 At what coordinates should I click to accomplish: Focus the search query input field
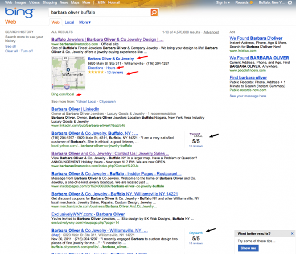pos(100,13)
